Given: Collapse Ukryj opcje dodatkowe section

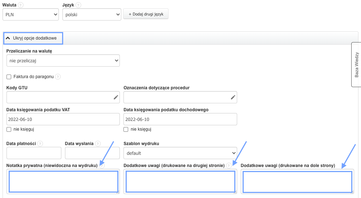Looking at the screenshot, I should tap(33, 38).
